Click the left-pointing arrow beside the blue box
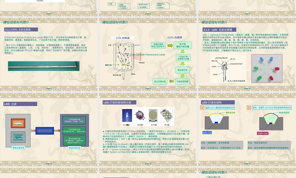The image size is (296, 178). click(33, 131)
